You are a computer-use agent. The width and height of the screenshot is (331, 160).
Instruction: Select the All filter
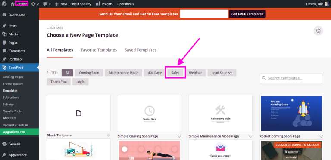pos(67,73)
